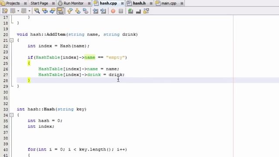Jump to the last edit location
The image size is (279, 157).
point(5,11)
